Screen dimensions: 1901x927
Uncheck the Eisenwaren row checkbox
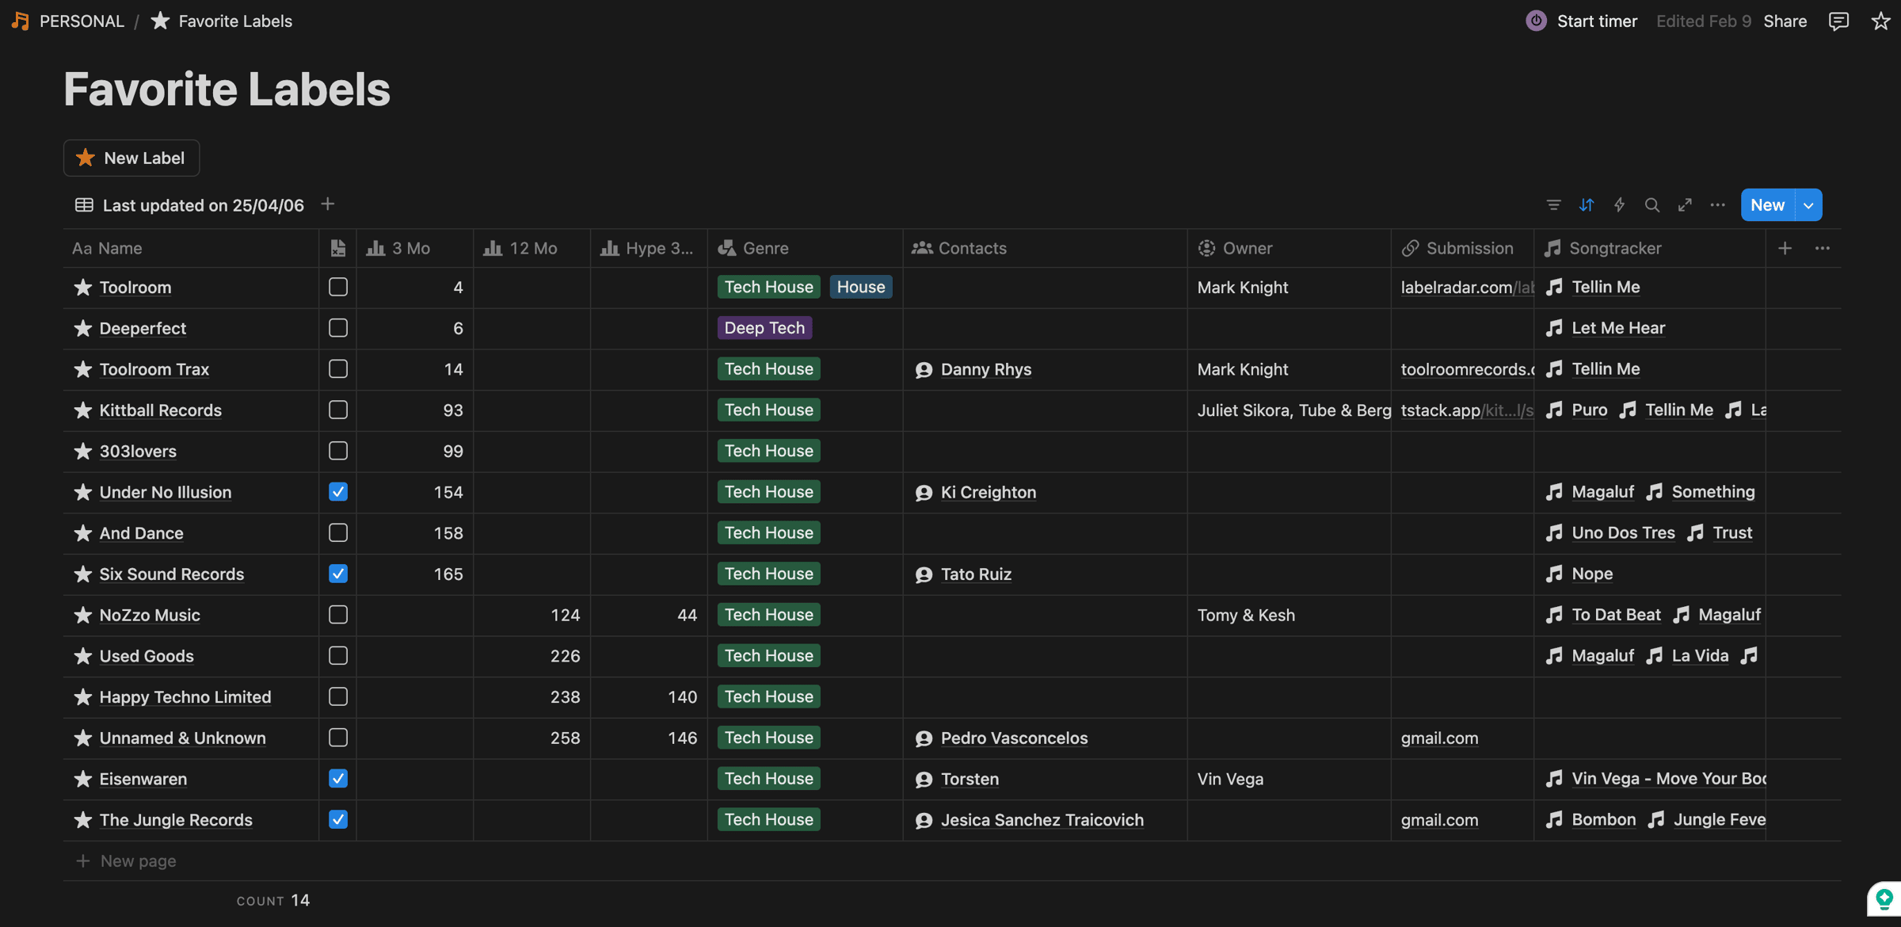pyautogui.click(x=338, y=779)
